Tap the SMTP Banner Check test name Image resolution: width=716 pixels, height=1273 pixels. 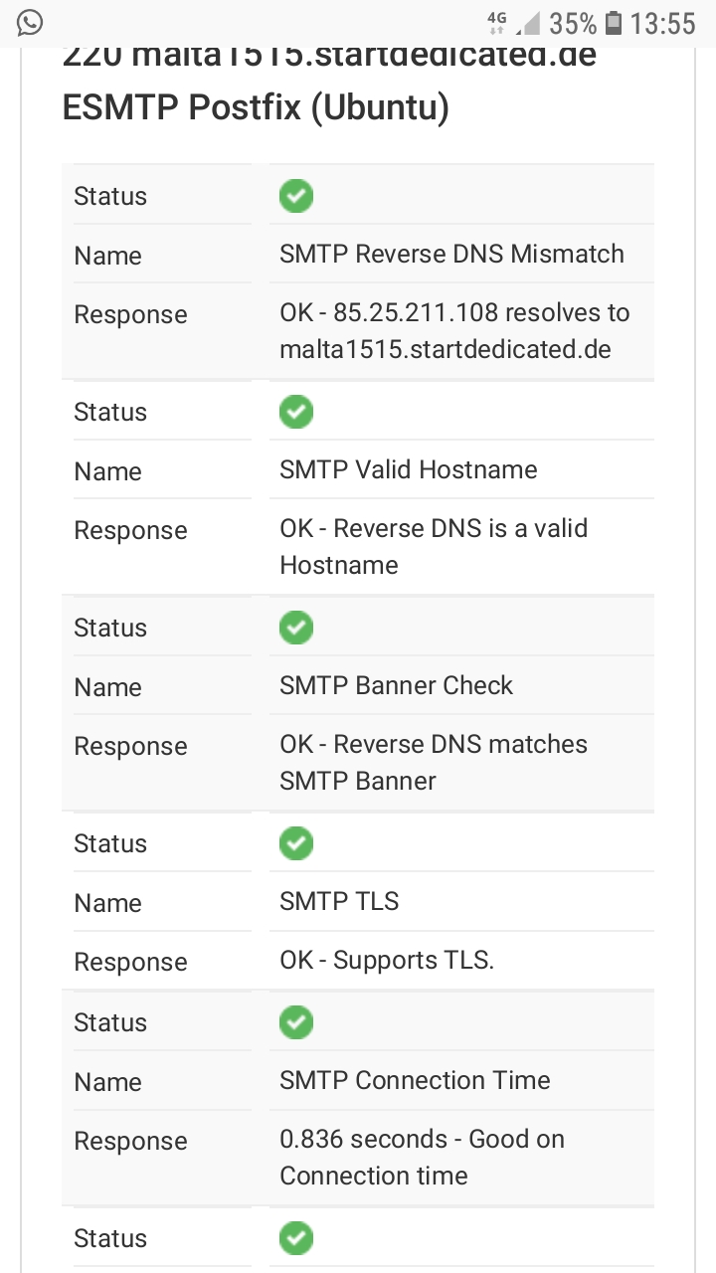tap(396, 685)
